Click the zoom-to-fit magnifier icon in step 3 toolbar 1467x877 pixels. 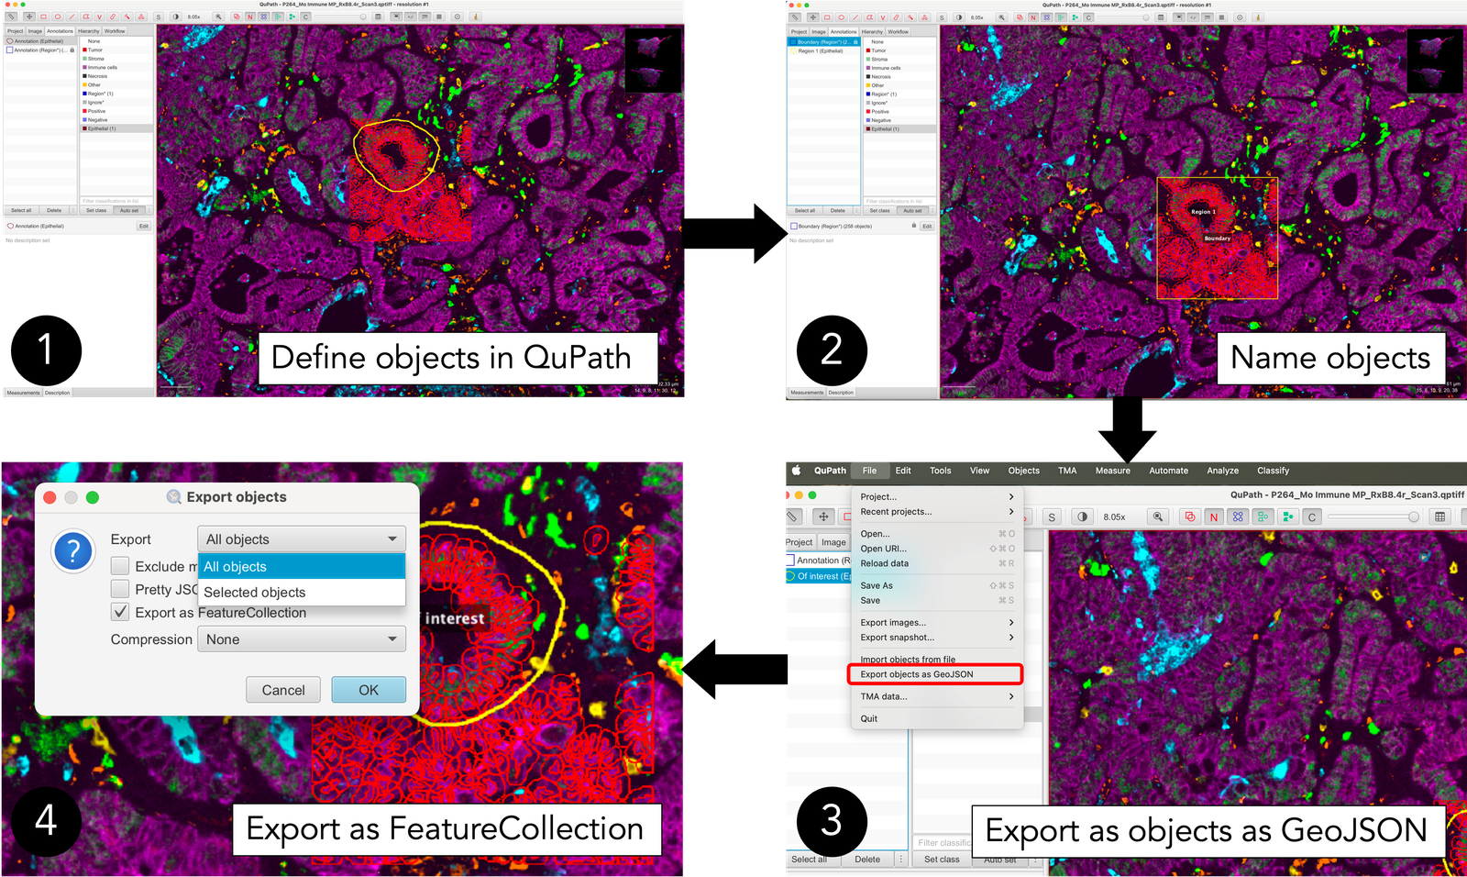(1158, 516)
